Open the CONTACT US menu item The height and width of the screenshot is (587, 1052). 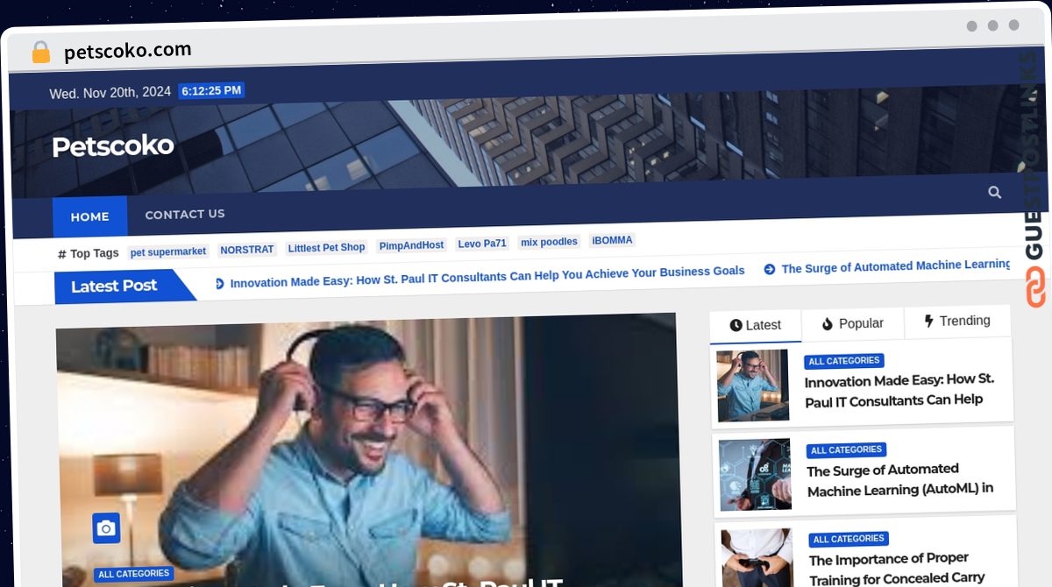click(x=185, y=214)
